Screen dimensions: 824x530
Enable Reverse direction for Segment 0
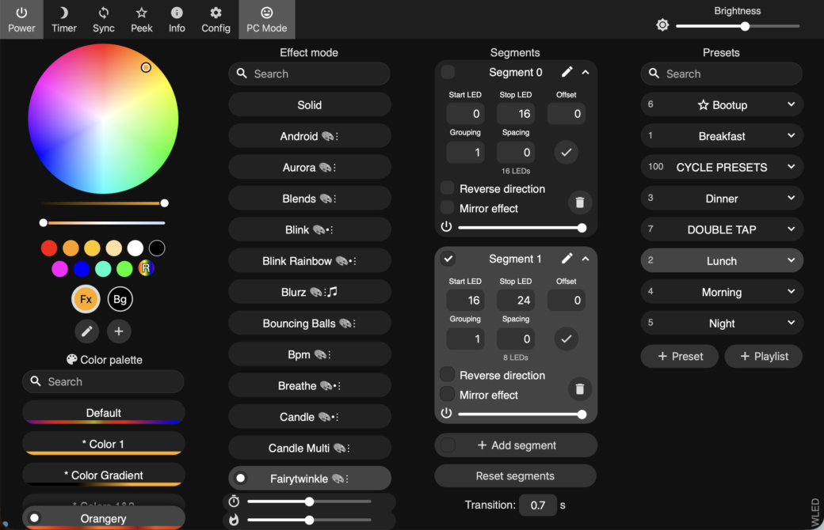[x=448, y=188]
